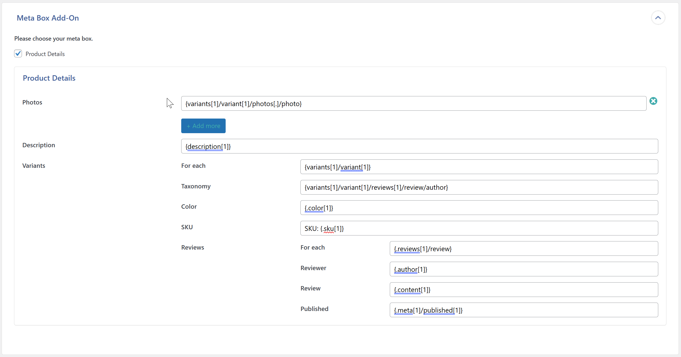
Task: Click the SKU field to edit
Action: pos(479,228)
